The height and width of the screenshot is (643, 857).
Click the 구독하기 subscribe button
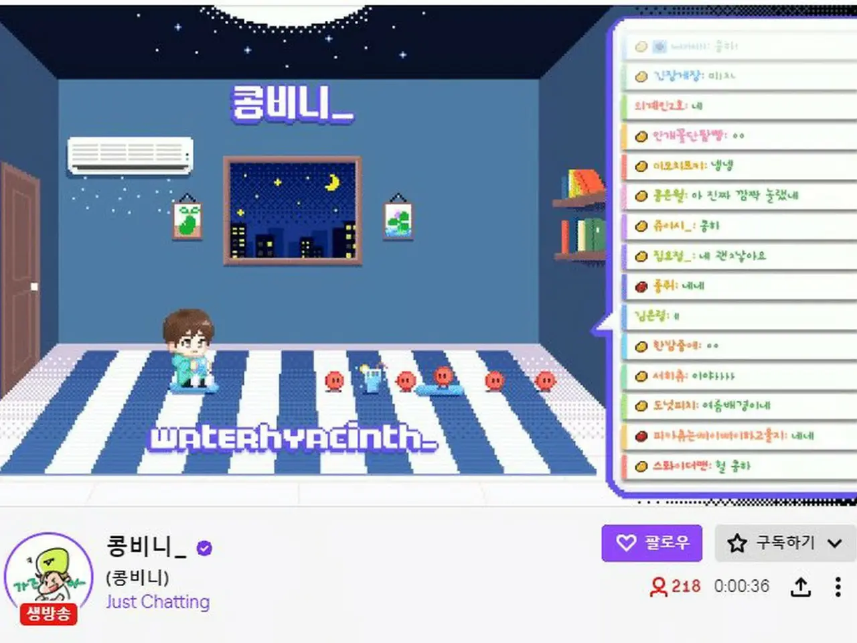tap(785, 543)
